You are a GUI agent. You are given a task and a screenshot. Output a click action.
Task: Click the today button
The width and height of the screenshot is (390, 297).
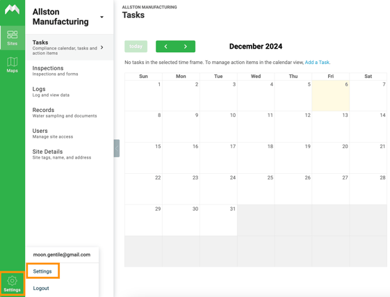point(136,47)
